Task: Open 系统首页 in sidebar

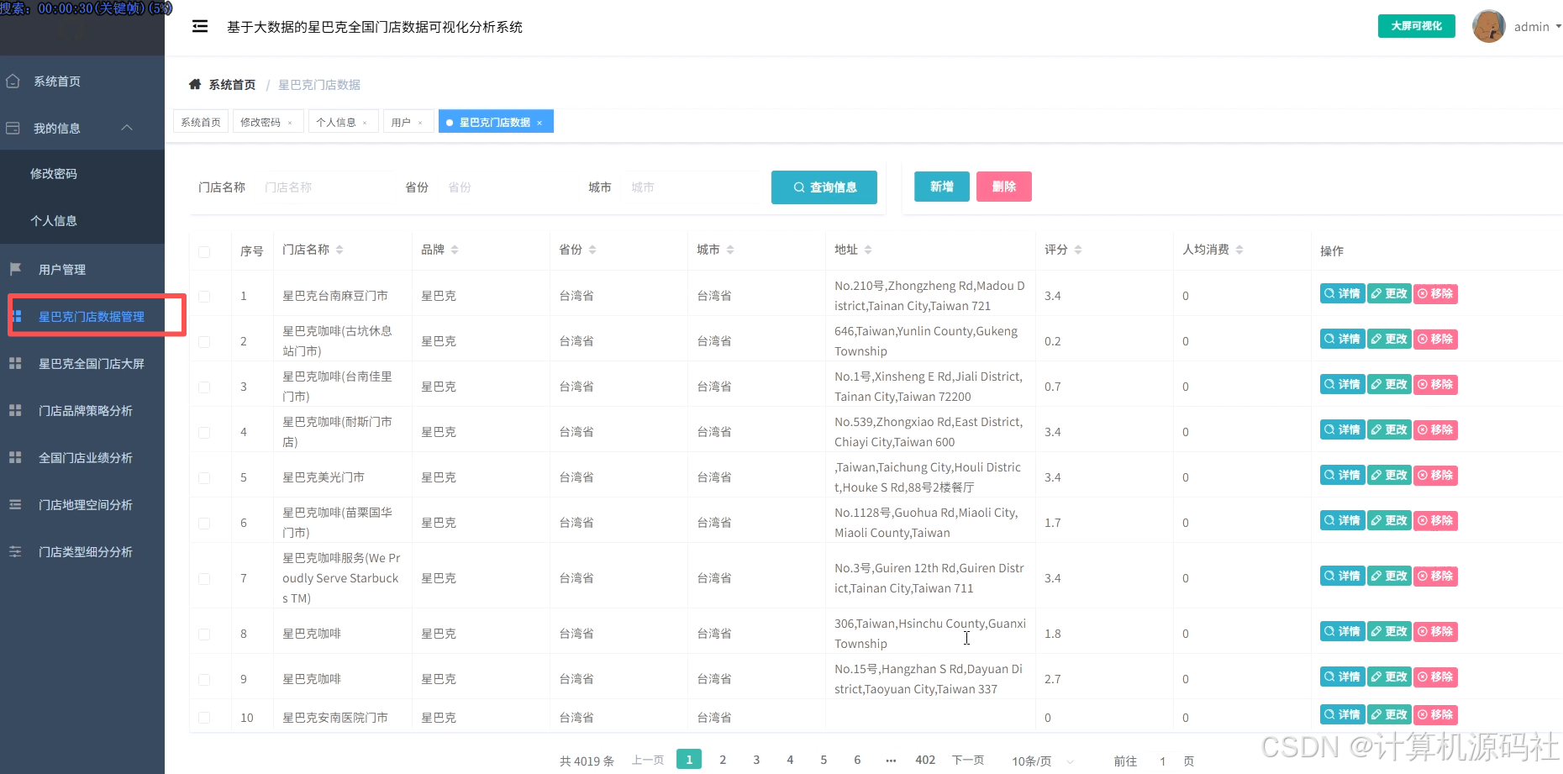Action: tap(82, 82)
